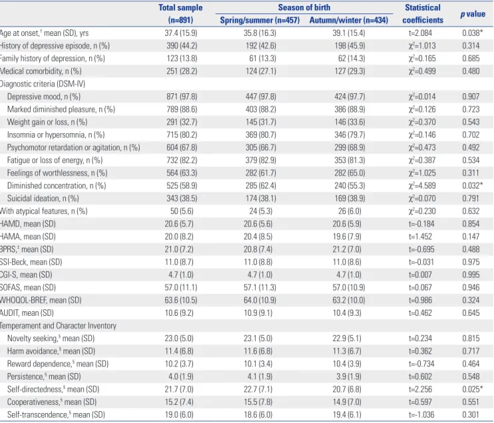Viewport: 494px width, 423px height.
Task: Click the 'p value' column header
Action: tap(473, 14)
